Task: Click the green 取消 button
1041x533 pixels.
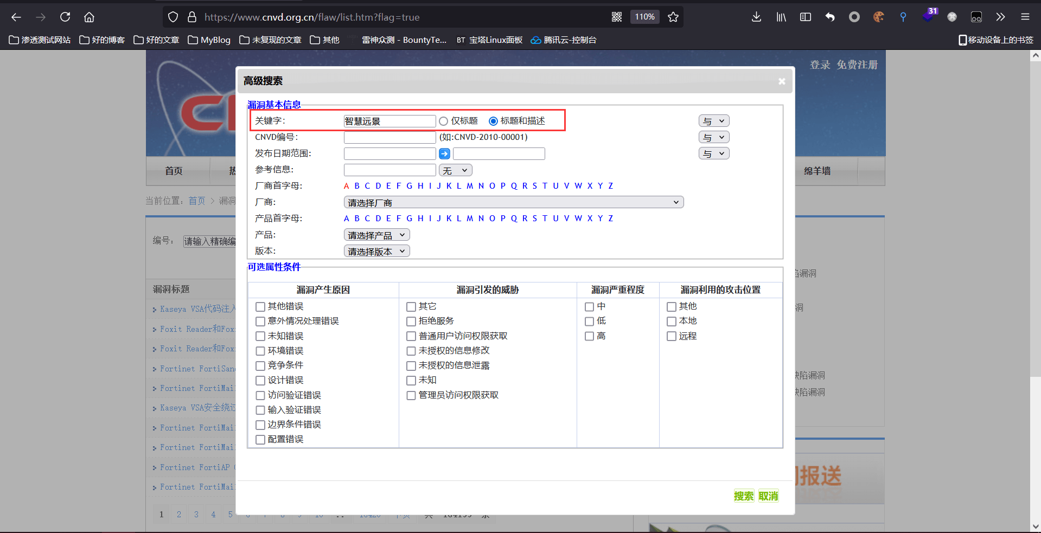Action: point(768,496)
